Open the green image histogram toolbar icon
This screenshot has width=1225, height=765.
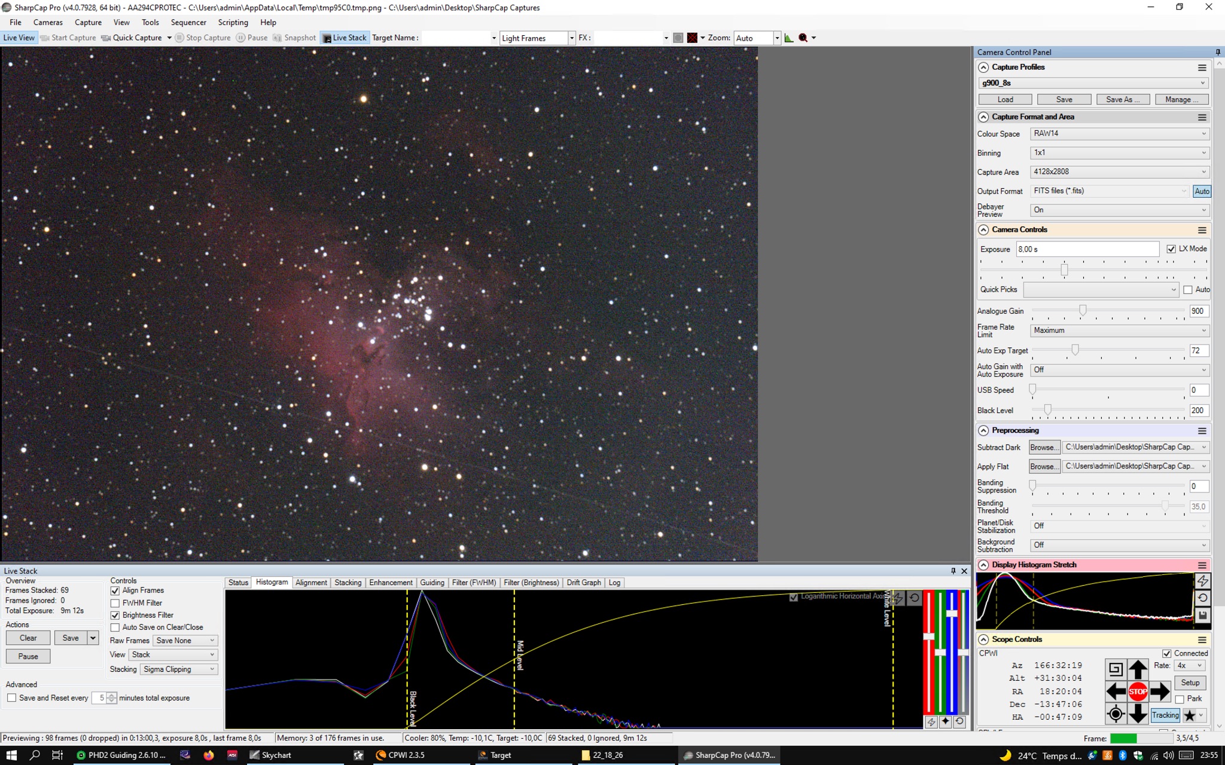789,38
